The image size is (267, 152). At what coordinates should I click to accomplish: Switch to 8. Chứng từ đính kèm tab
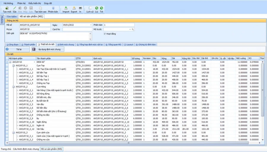(146, 44)
